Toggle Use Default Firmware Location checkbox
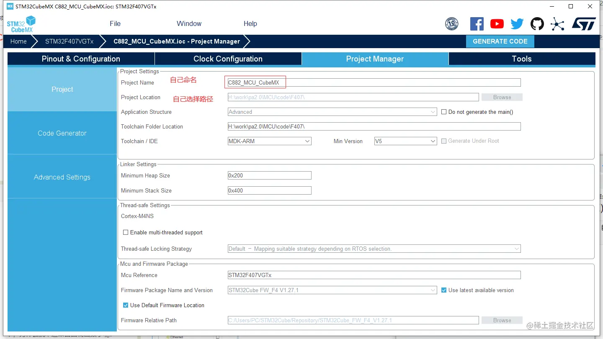 coord(125,305)
